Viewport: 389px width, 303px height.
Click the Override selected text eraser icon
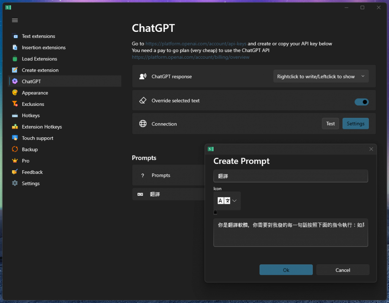click(143, 100)
